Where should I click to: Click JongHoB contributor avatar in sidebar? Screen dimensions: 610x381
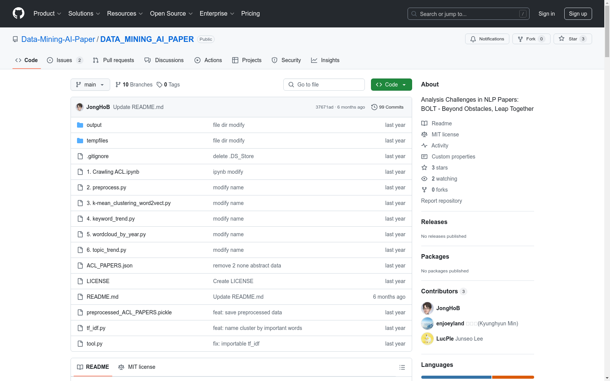(x=427, y=308)
